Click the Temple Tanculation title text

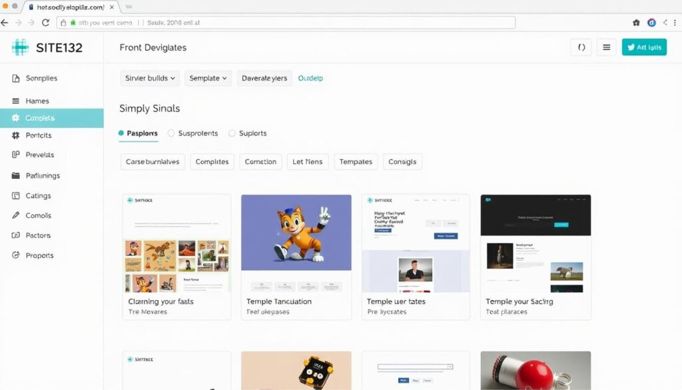point(279,301)
